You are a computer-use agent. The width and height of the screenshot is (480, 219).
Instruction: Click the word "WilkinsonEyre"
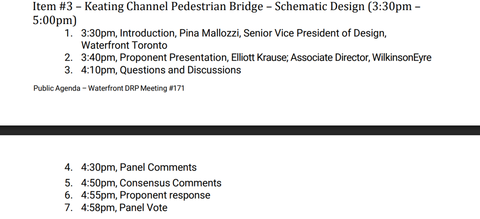(402, 58)
